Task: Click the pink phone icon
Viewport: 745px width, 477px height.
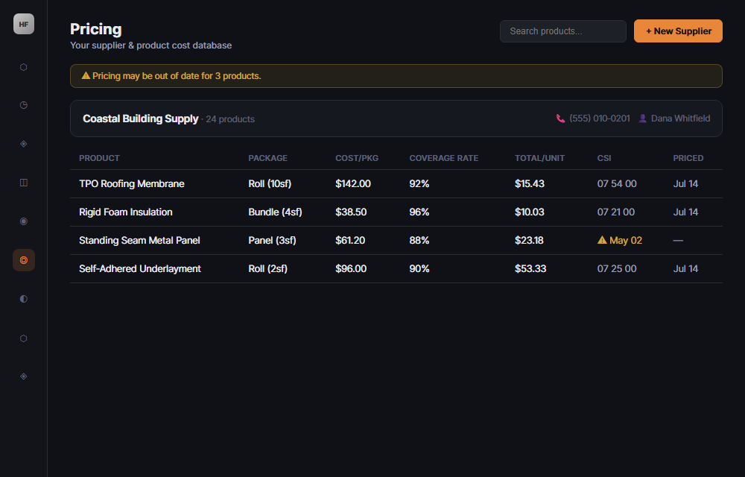Action: pyautogui.click(x=561, y=119)
